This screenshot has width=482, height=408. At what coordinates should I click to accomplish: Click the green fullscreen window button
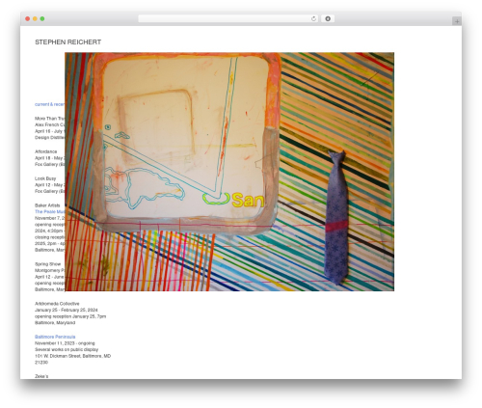click(x=42, y=19)
